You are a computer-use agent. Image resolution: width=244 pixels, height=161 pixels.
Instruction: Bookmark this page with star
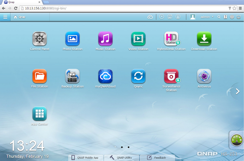coord(234,8)
